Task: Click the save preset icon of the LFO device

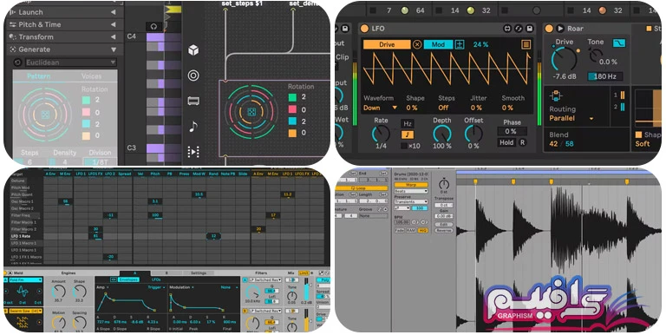Action: pos(530,29)
